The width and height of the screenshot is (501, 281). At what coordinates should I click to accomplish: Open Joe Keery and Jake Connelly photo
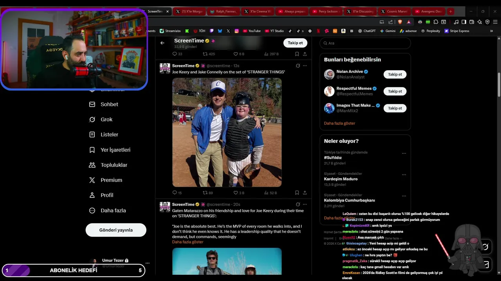227,132
